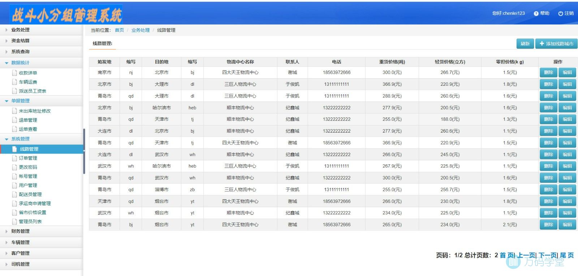Click the 车辆运费 document icon

(15, 82)
